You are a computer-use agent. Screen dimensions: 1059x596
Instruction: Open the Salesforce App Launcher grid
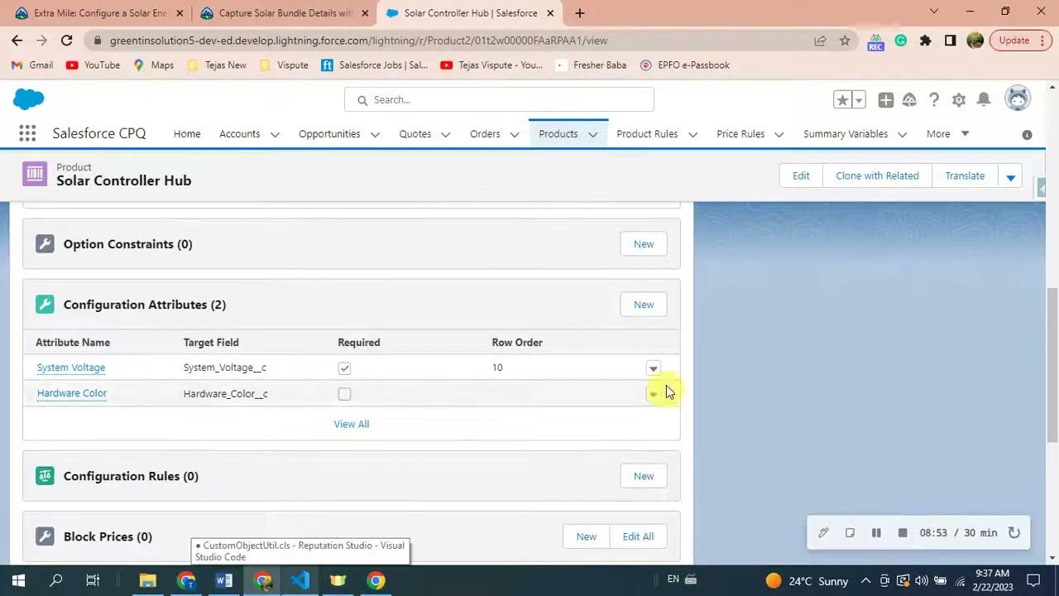pyautogui.click(x=27, y=133)
